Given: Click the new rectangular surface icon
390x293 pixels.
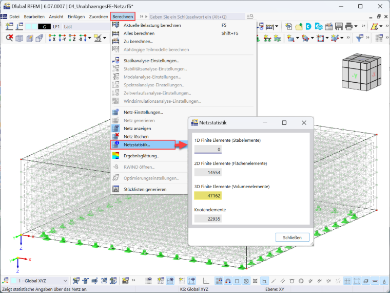Looking at the screenshot, I should (290, 38).
